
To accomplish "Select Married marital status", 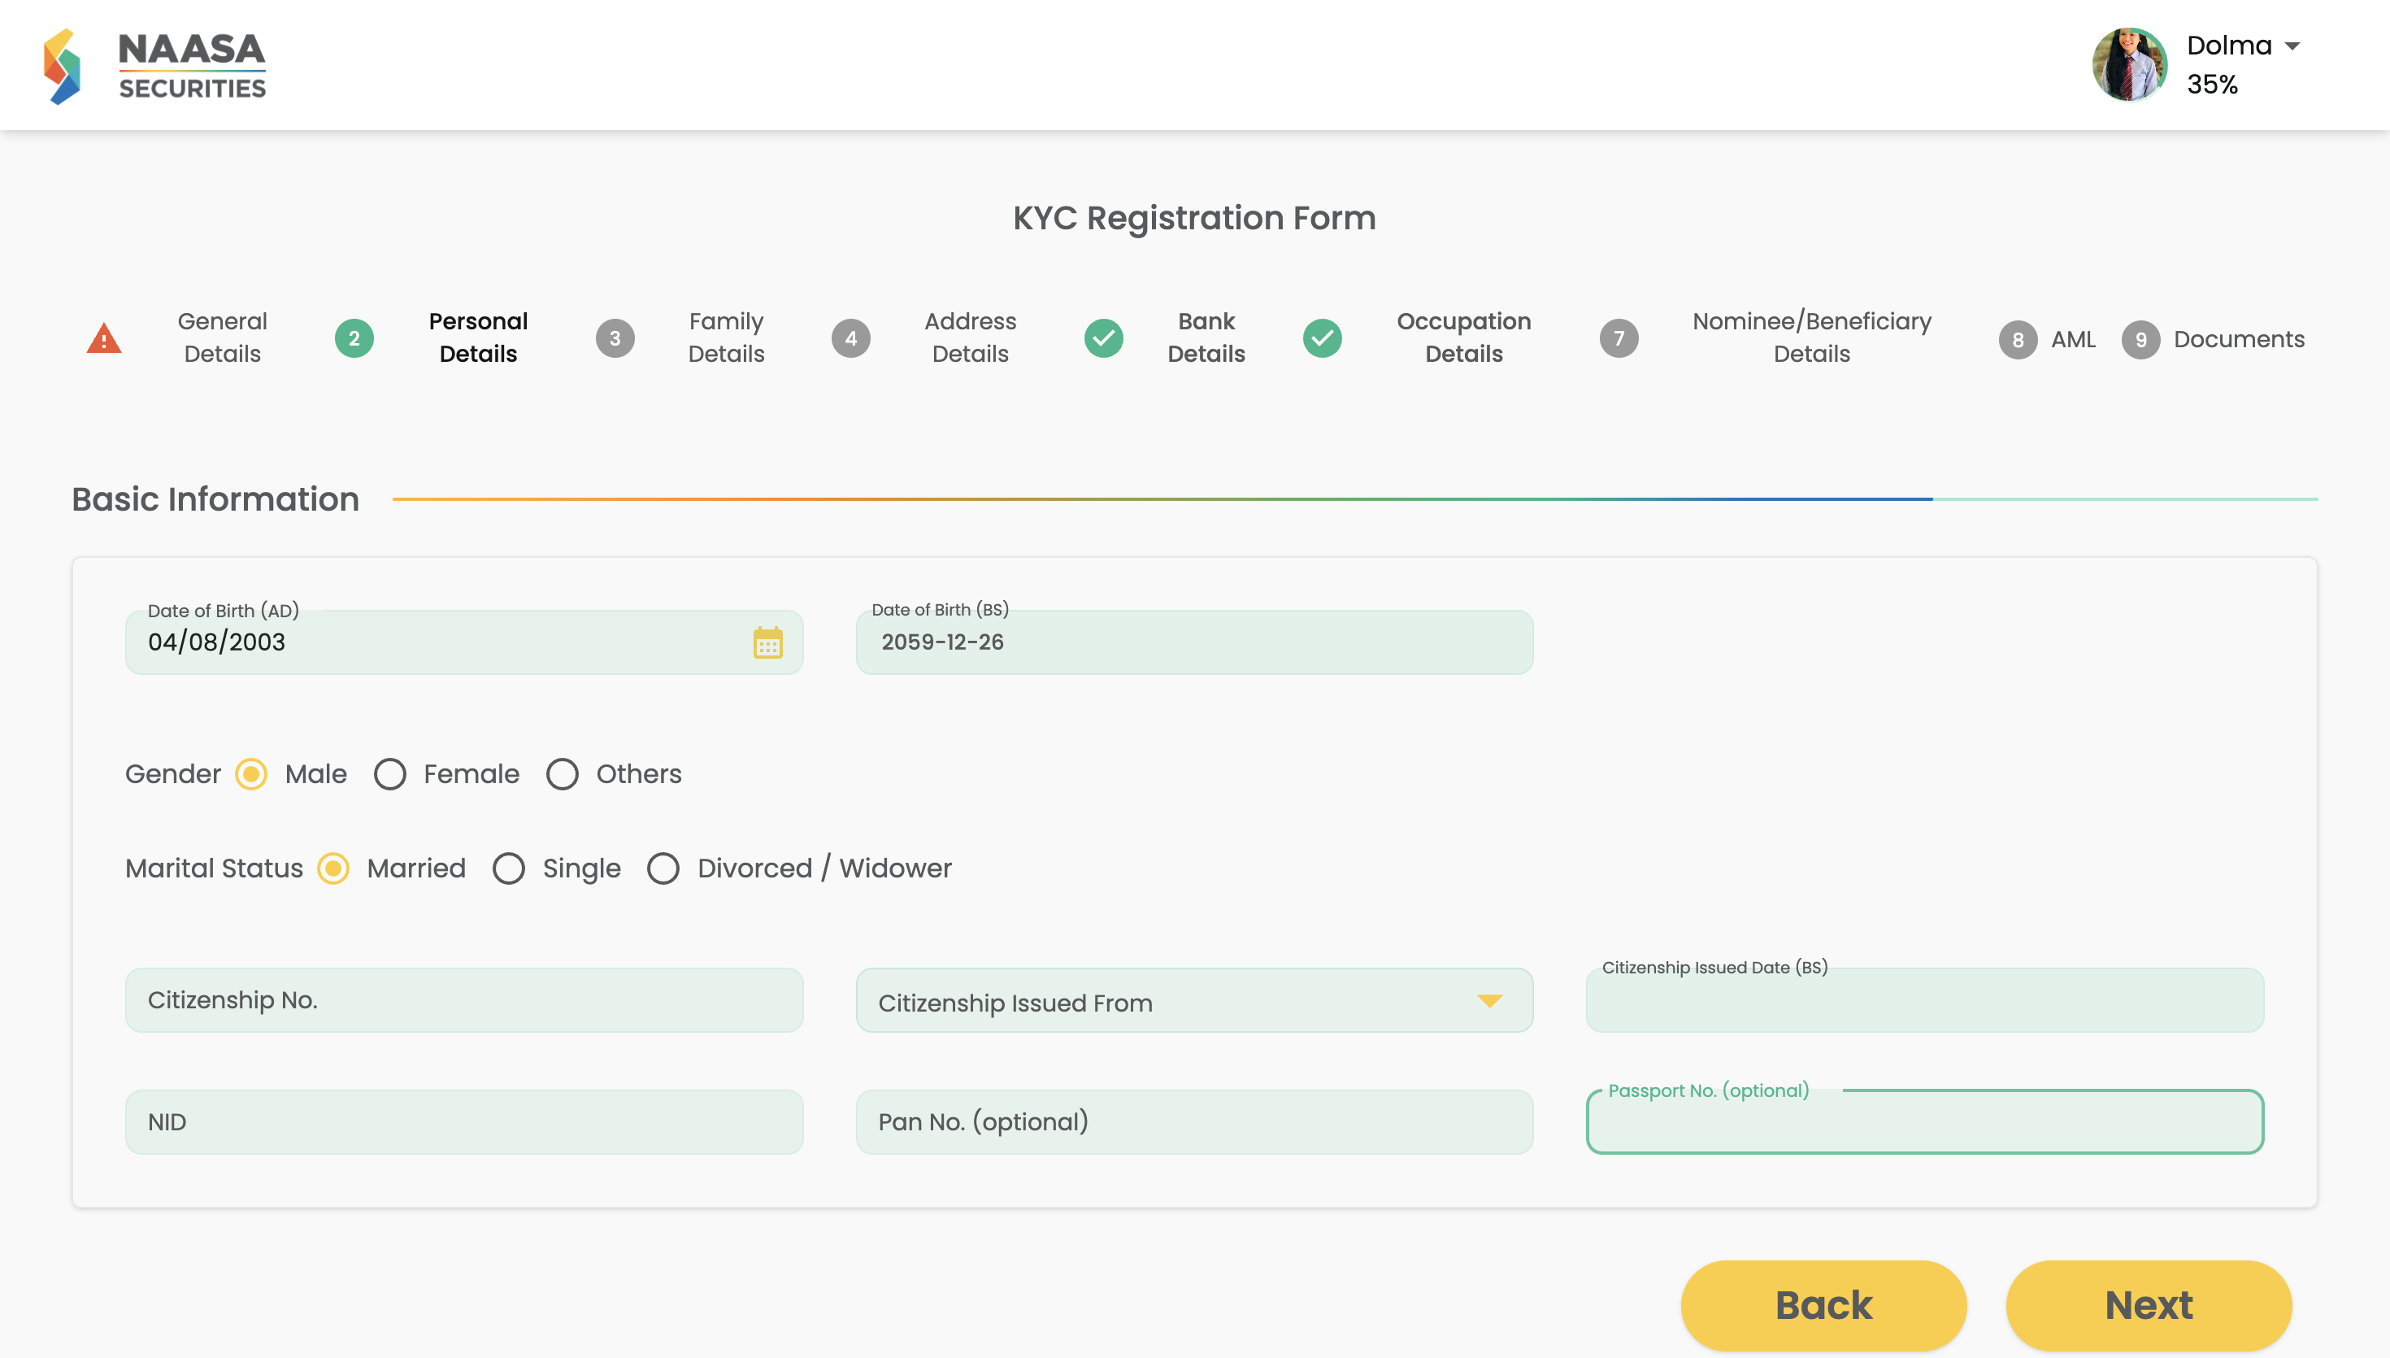I will (332, 868).
